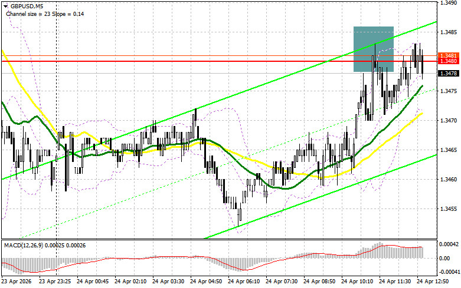The width and height of the screenshot is (461, 288).
Task: Click the 0.00 MACD scale value
Action: pyautogui.click(x=444, y=258)
